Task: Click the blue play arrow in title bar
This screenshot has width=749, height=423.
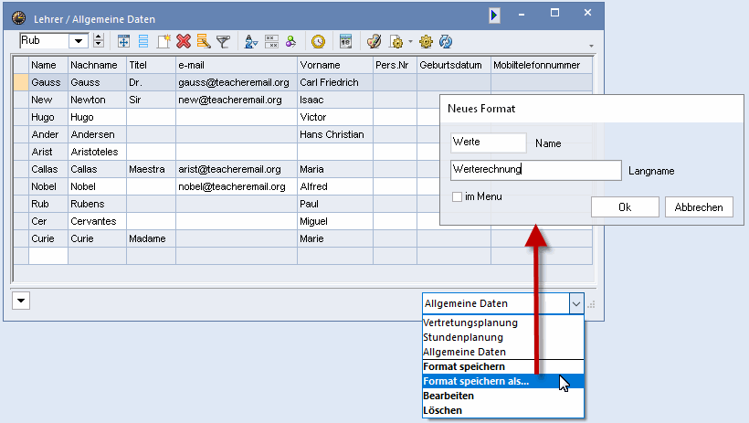Action: point(494,16)
